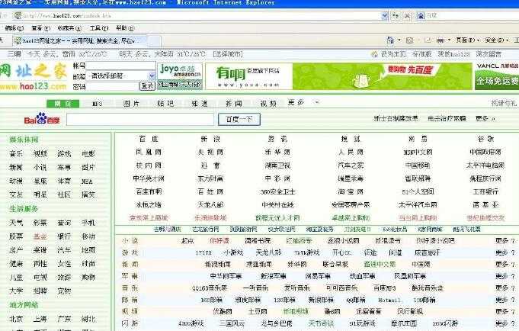Open the 查看(V) menu

[x=40, y=28]
